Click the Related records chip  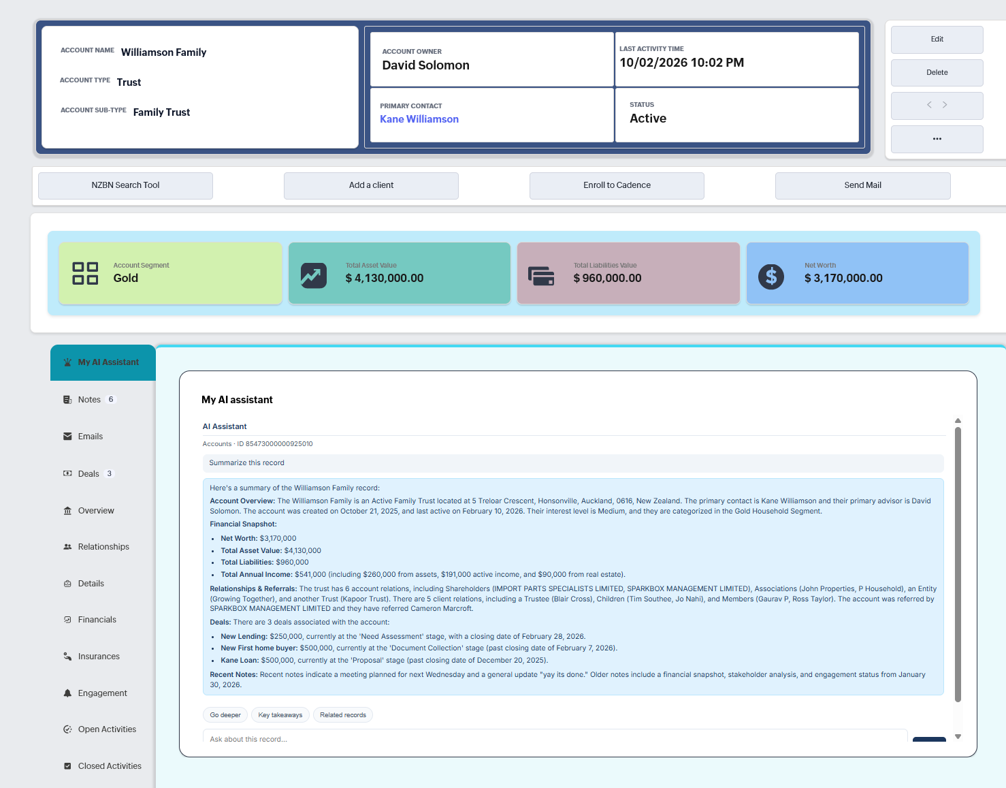click(x=343, y=715)
